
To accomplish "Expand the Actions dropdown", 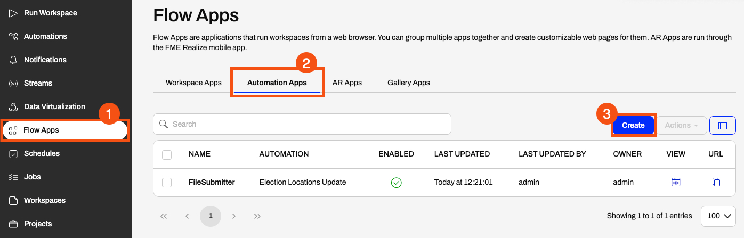I will coord(682,125).
